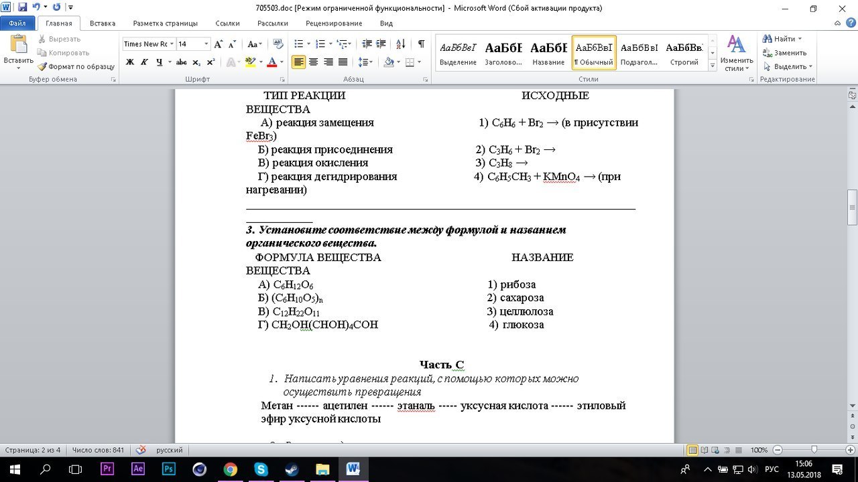This screenshot has height=482, width=858.
Task: Save the document from Quick Access toolbar
Action: pos(22,8)
